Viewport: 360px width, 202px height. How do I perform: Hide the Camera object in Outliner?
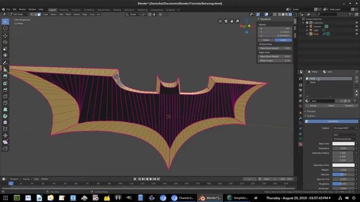tap(357, 26)
